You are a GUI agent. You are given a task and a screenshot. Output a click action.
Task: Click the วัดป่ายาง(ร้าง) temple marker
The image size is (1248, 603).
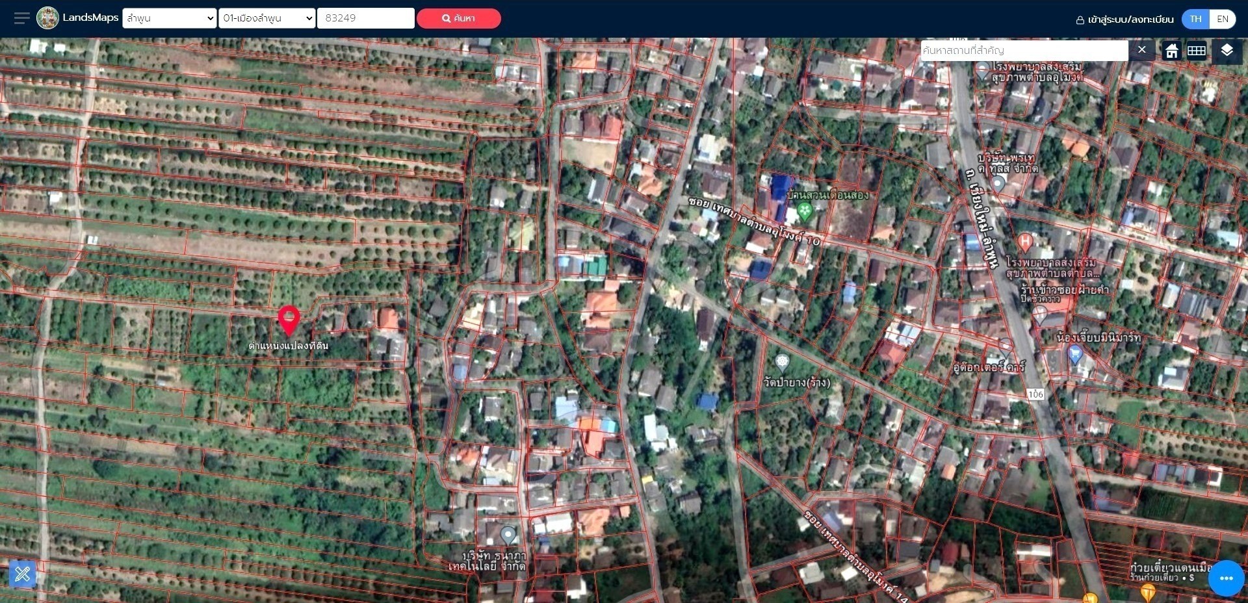pos(782,361)
